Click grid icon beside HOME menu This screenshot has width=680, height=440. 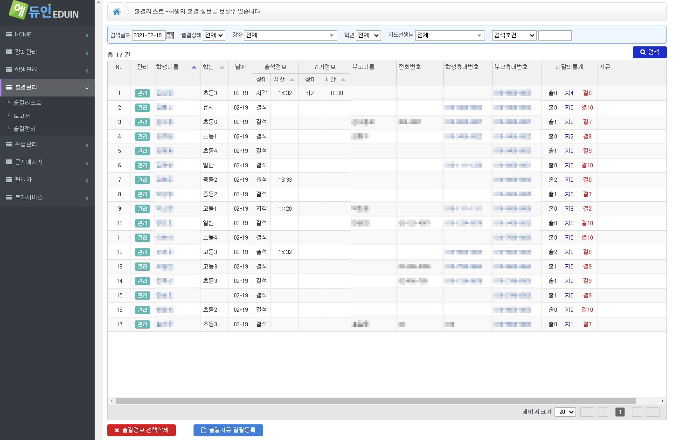click(9, 34)
